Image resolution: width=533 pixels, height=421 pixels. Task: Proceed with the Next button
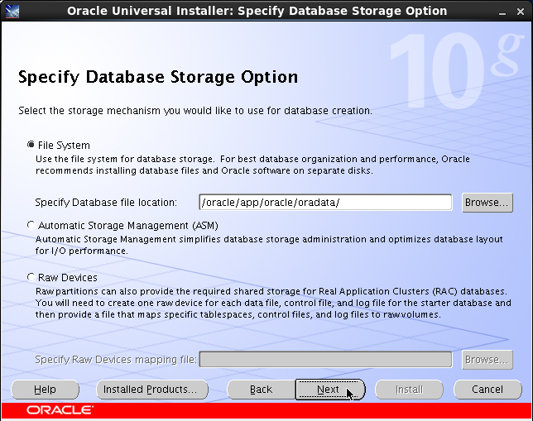329,390
